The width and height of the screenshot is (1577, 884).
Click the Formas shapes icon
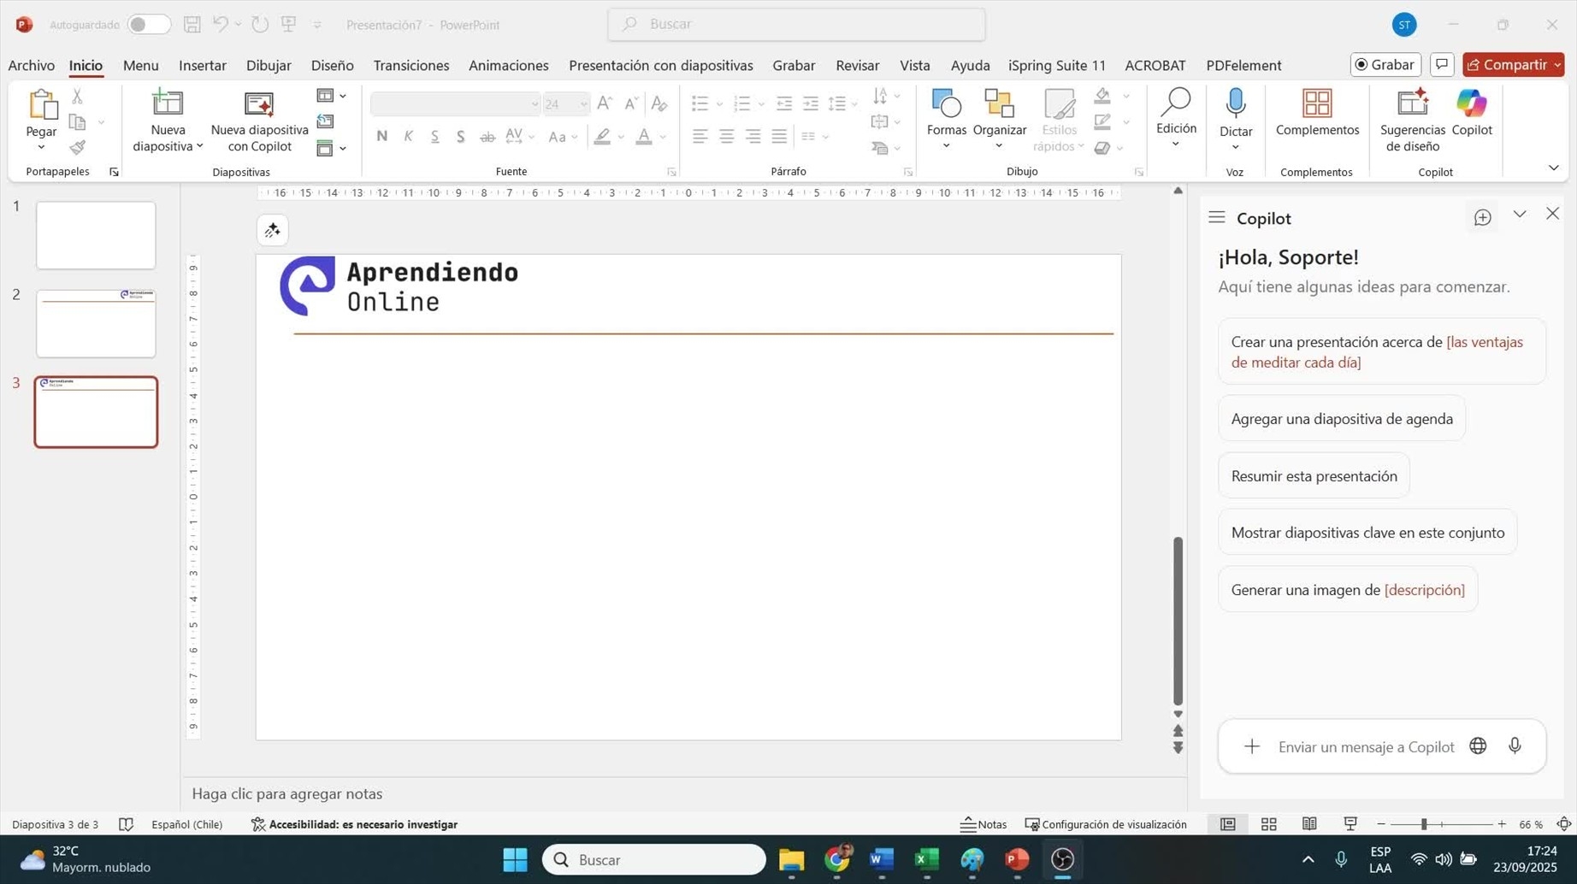[946, 104]
